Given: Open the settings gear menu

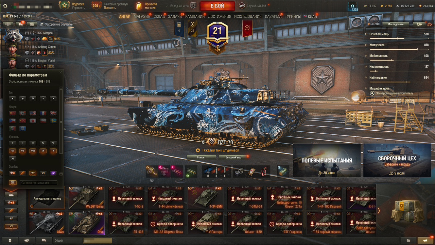Looking at the screenshot, I should (5, 6).
